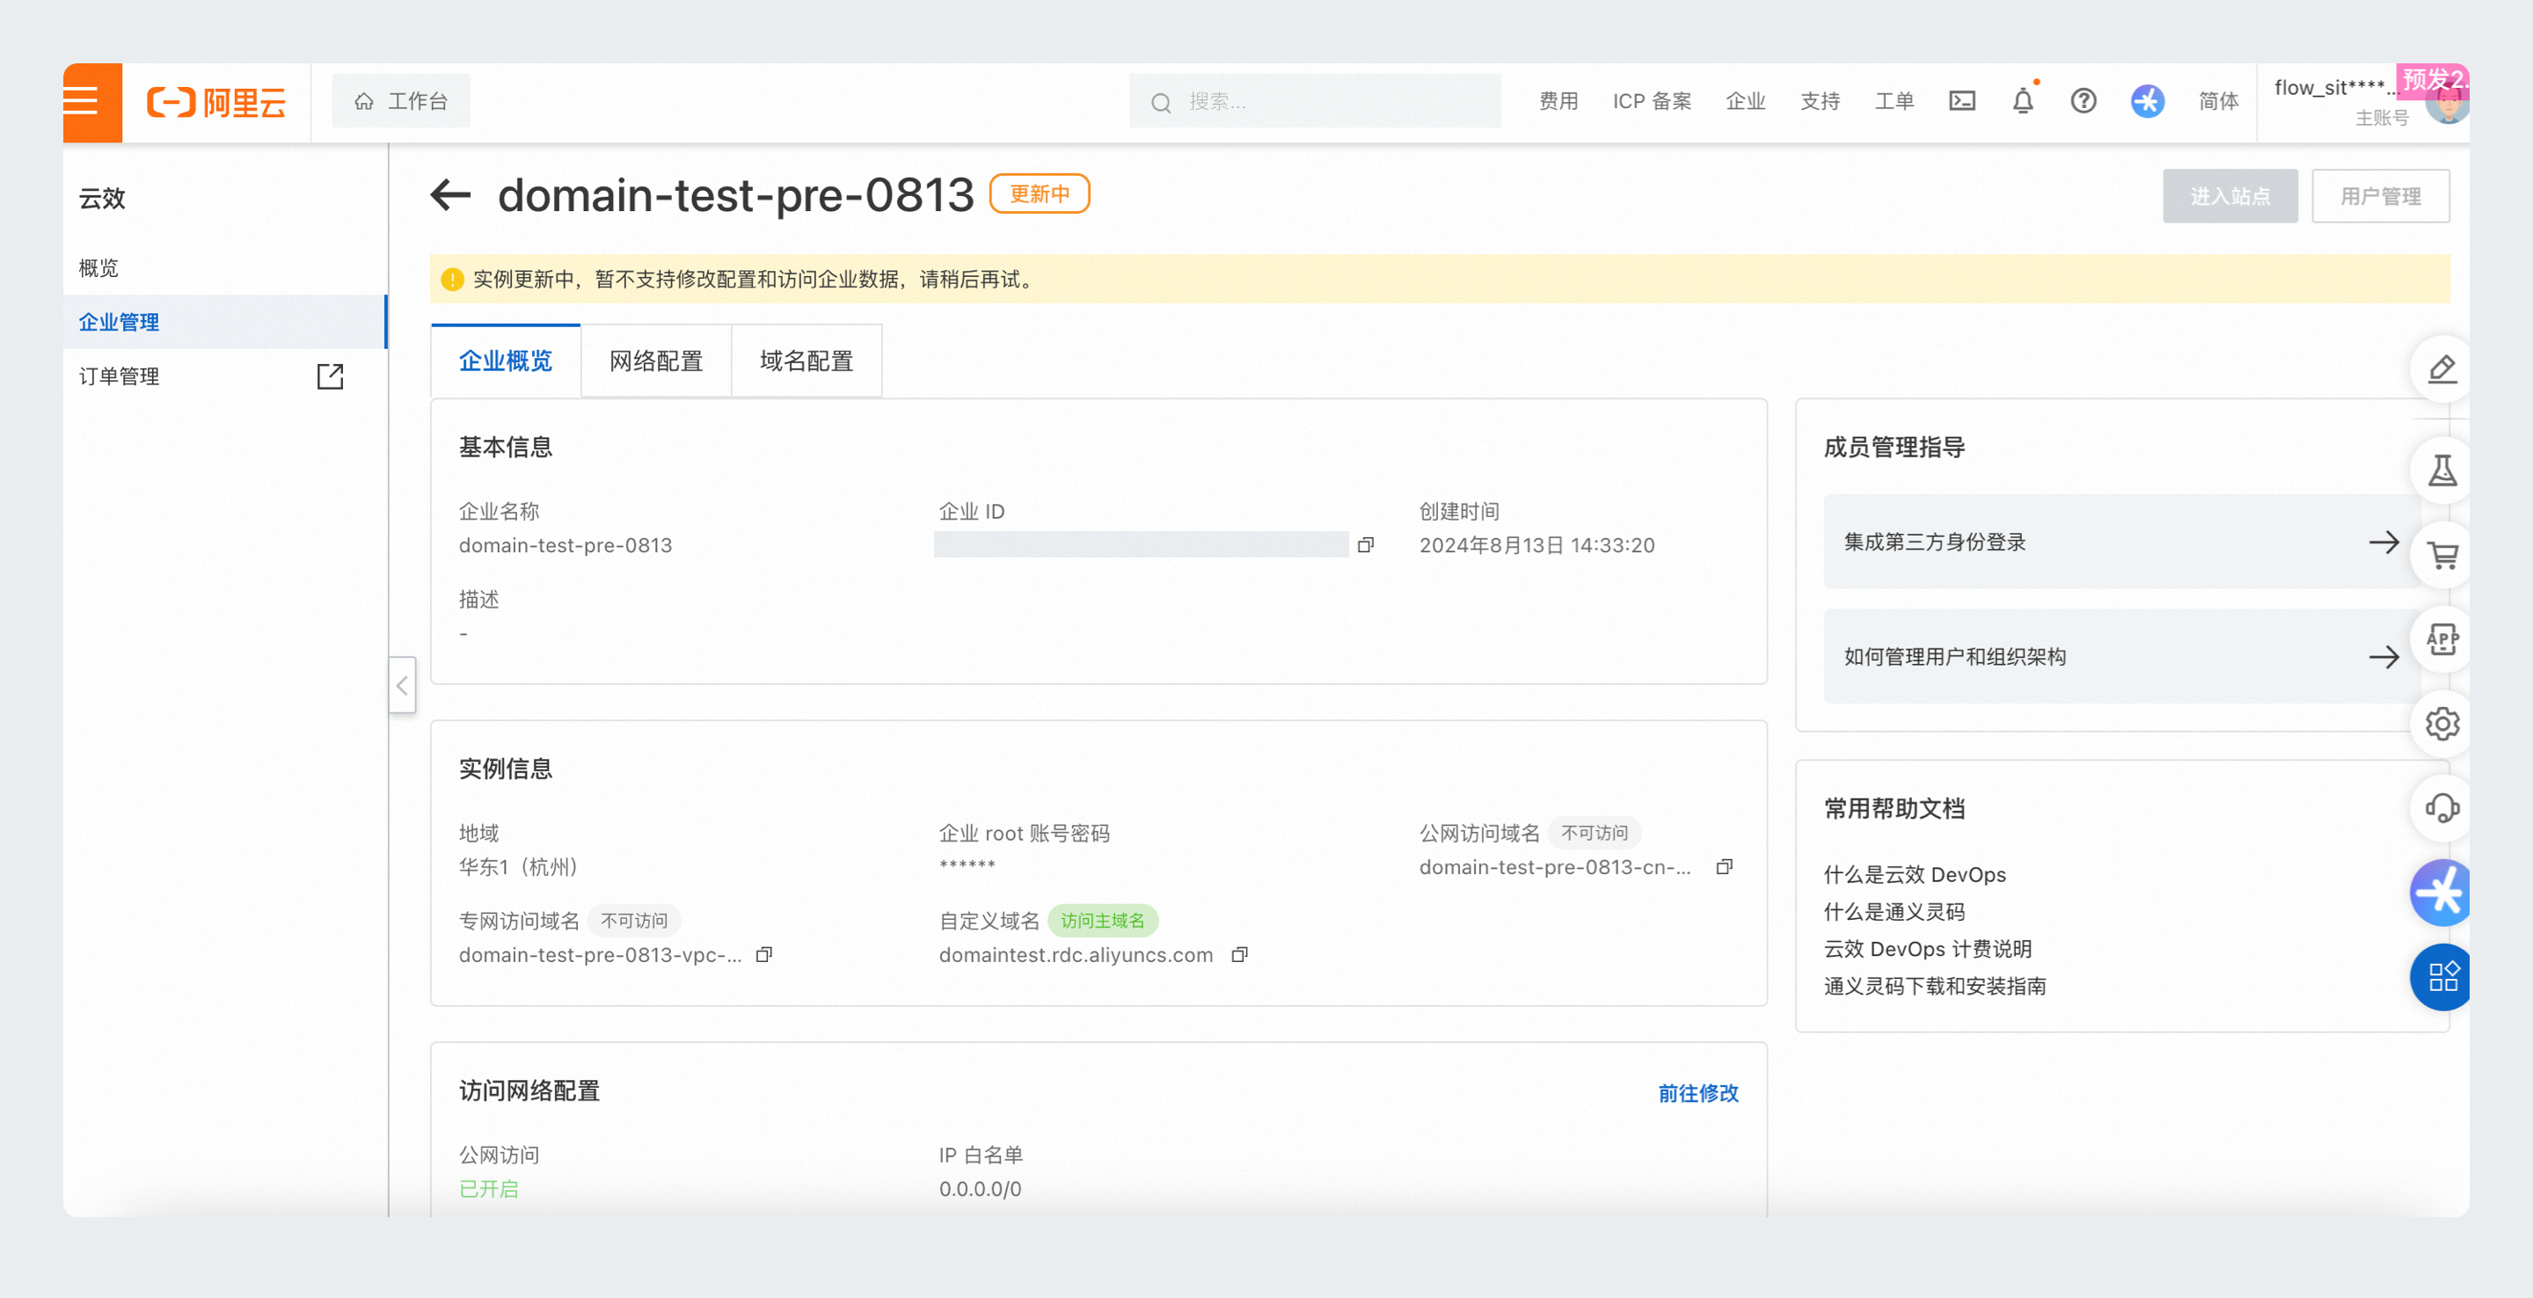Click the floating APP icon

(x=2442, y=640)
